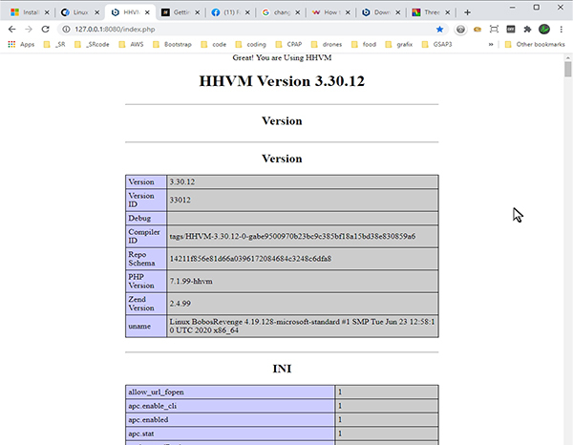This screenshot has height=445, width=573.
Task: Click the Version ID value '33012'
Action: pyautogui.click(x=180, y=201)
